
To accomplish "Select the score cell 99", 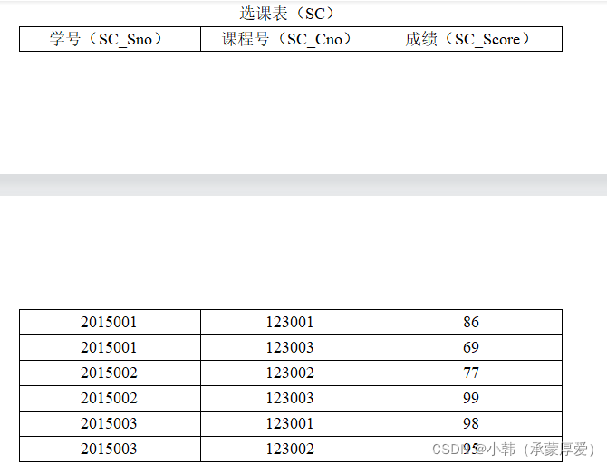I will 471,399.
